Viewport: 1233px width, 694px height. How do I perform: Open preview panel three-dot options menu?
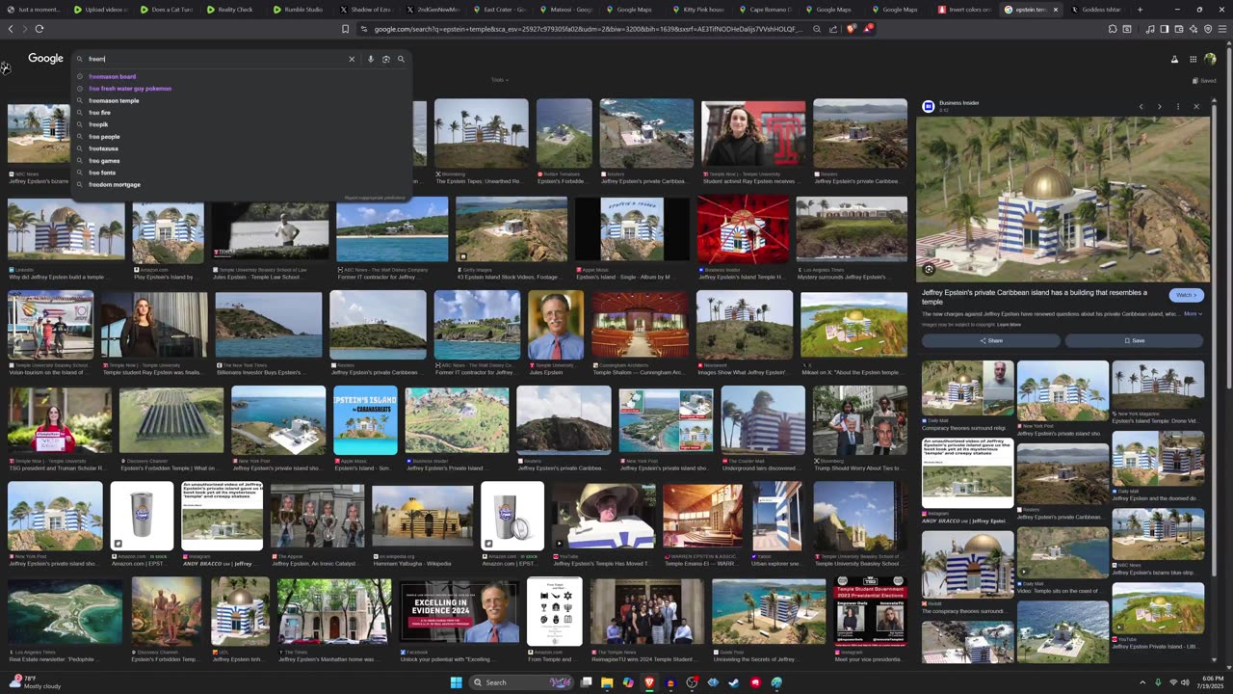coord(1177,106)
